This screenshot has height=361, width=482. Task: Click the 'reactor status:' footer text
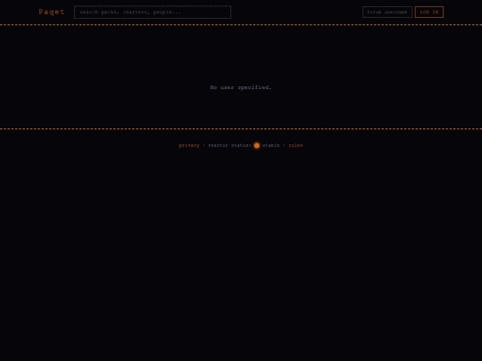pos(229,145)
